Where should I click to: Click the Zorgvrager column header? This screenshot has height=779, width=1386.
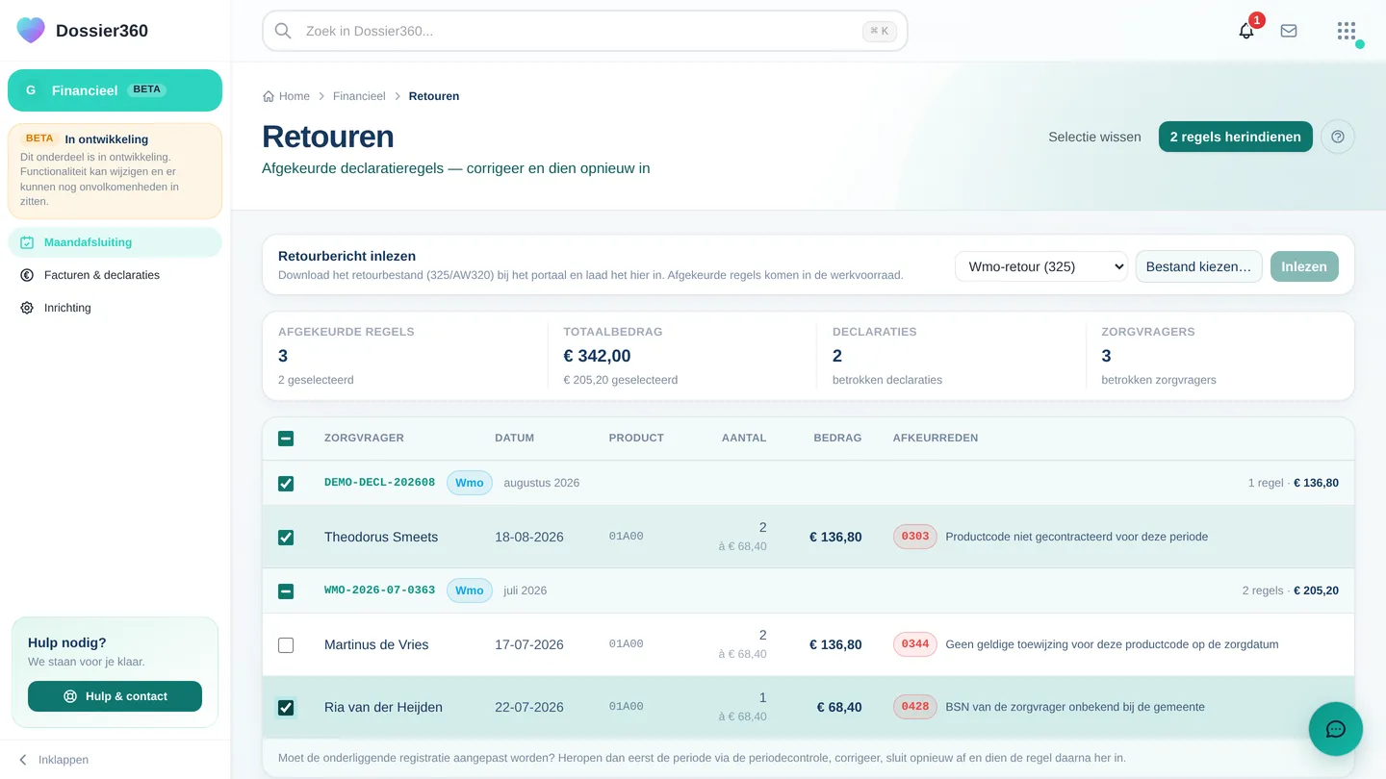click(364, 438)
